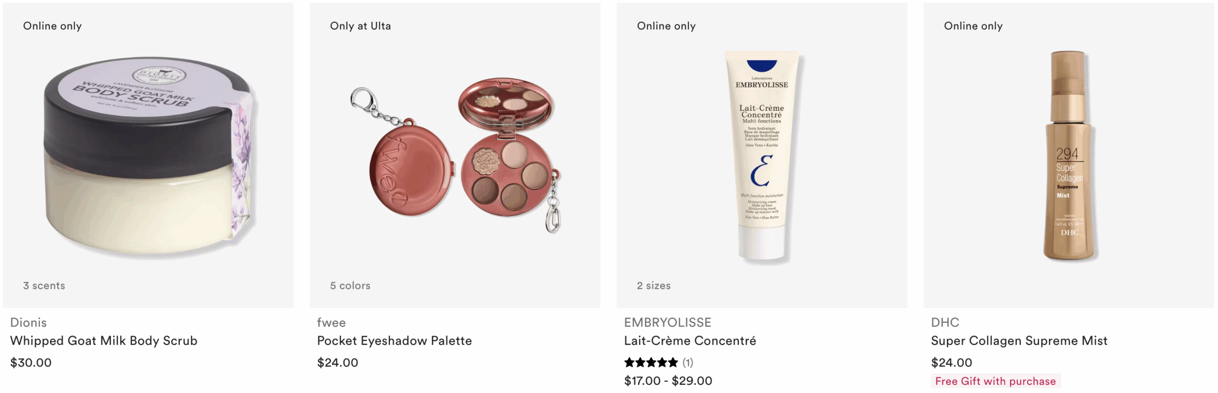Click the Lait-Crème Concentré product title
The image size is (1218, 393).
690,341
